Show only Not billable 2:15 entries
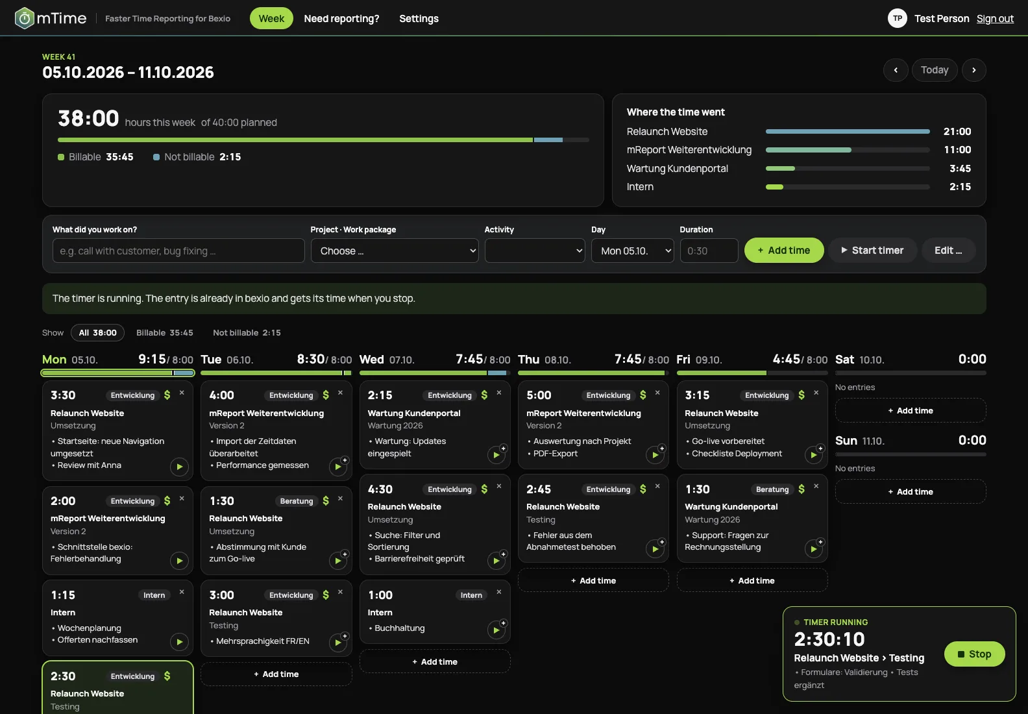This screenshot has height=714, width=1028. pos(247,333)
